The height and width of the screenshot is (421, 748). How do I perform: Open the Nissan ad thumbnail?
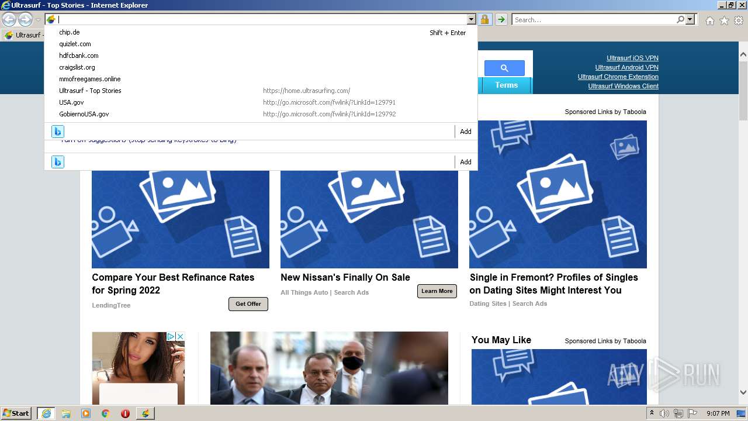point(369,219)
